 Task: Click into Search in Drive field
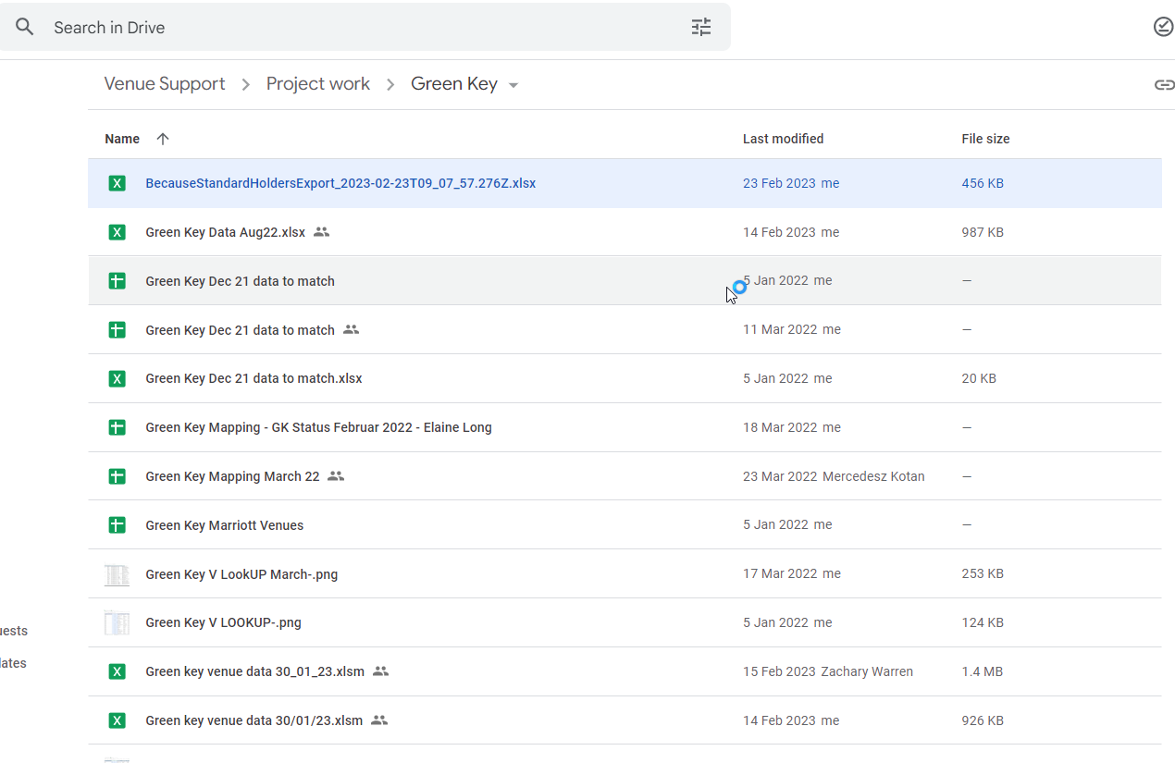[x=365, y=28]
